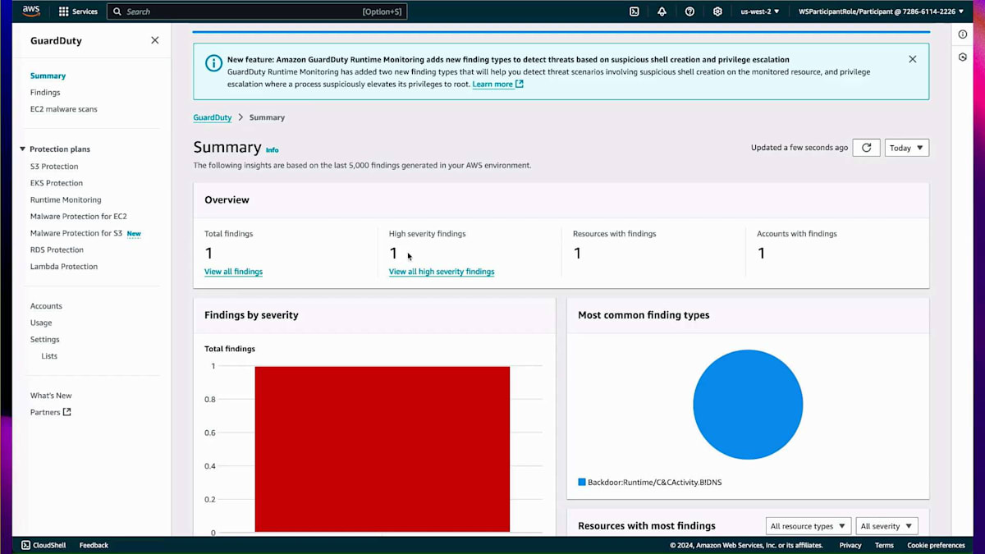Open Findings in sidebar
Image resolution: width=985 pixels, height=554 pixels.
point(45,93)
